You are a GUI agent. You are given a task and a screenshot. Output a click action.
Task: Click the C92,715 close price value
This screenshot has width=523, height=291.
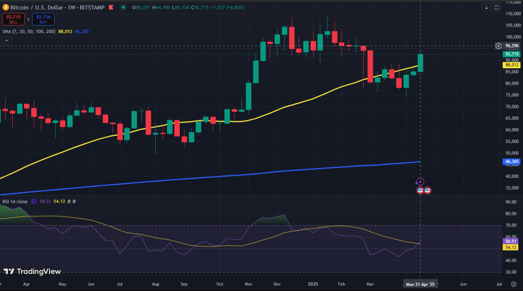200,7
